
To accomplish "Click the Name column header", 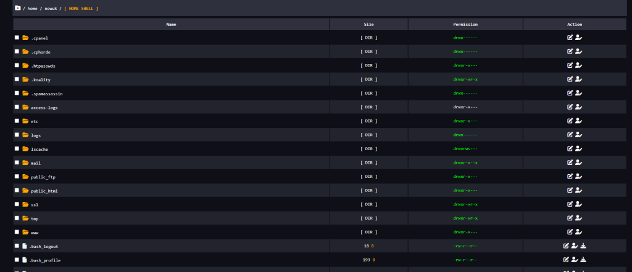I will 171,24.
